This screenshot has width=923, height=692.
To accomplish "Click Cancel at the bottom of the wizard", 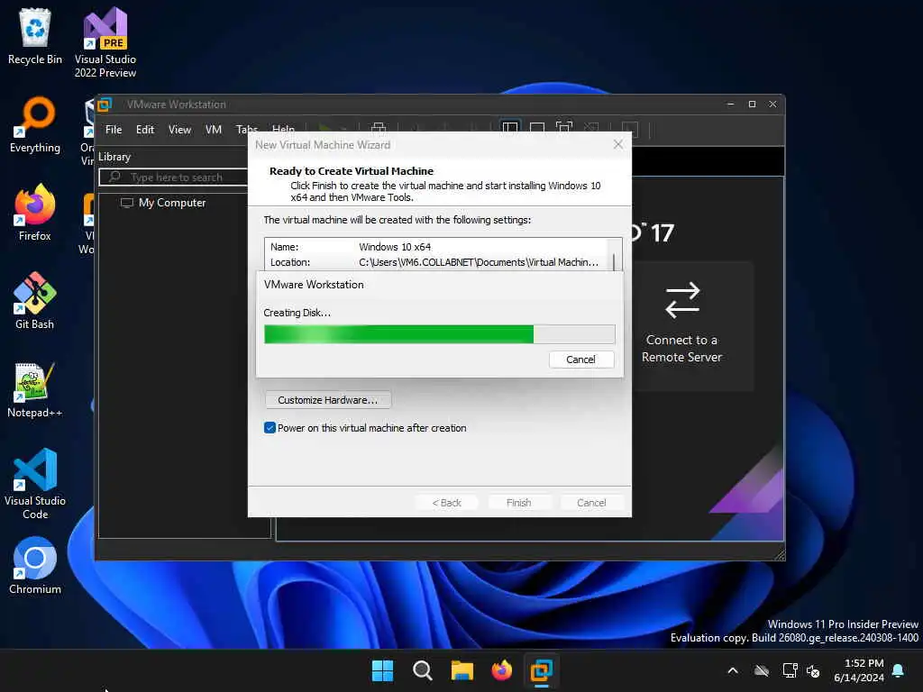I will click(591, 503).
